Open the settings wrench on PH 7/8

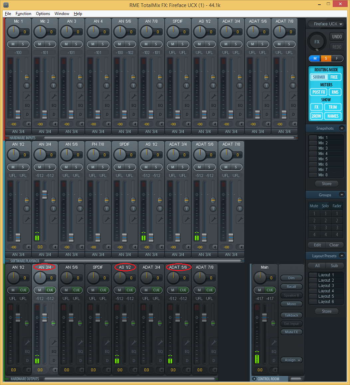pyautogui.click(x=107, y=219)
